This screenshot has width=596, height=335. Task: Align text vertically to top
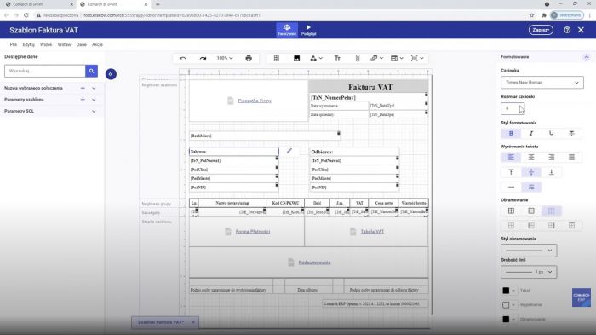(511, 172)
